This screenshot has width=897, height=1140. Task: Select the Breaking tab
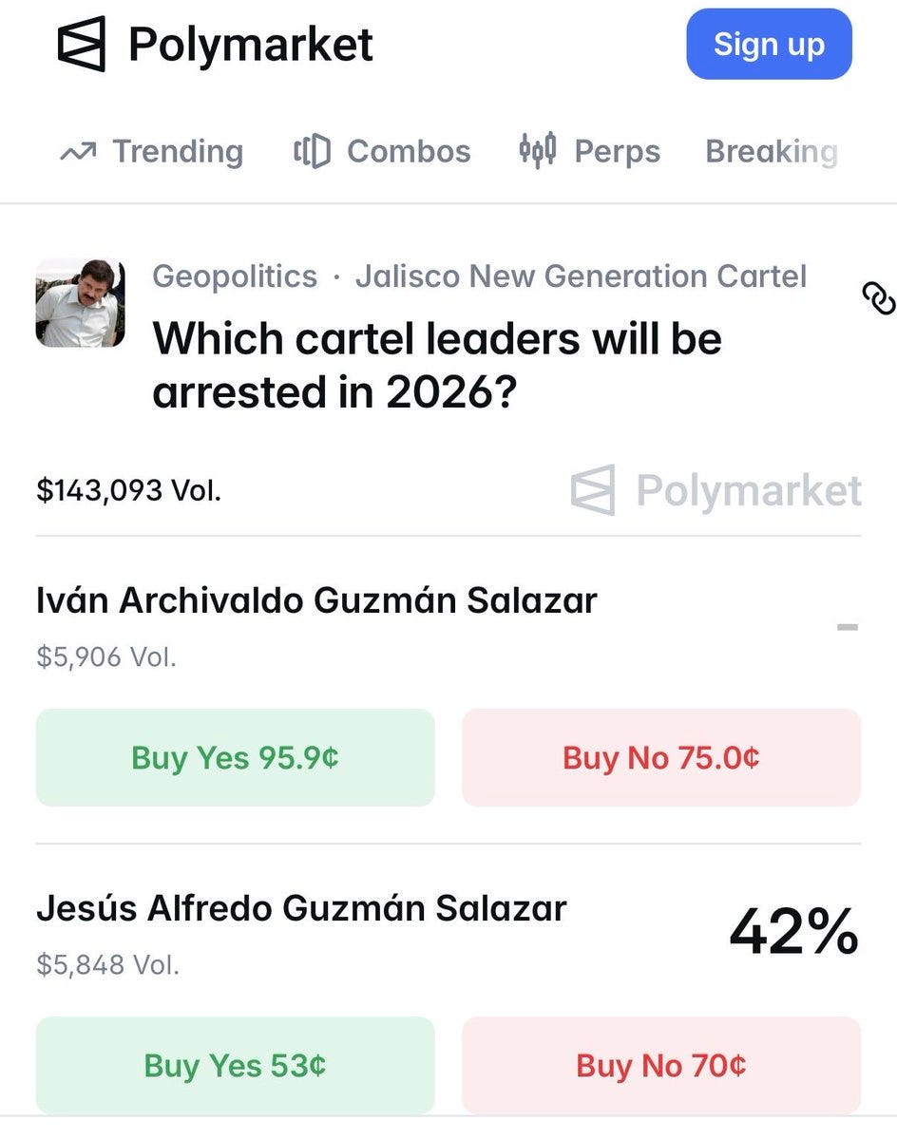pyautogui.click(x=772, y=151)
